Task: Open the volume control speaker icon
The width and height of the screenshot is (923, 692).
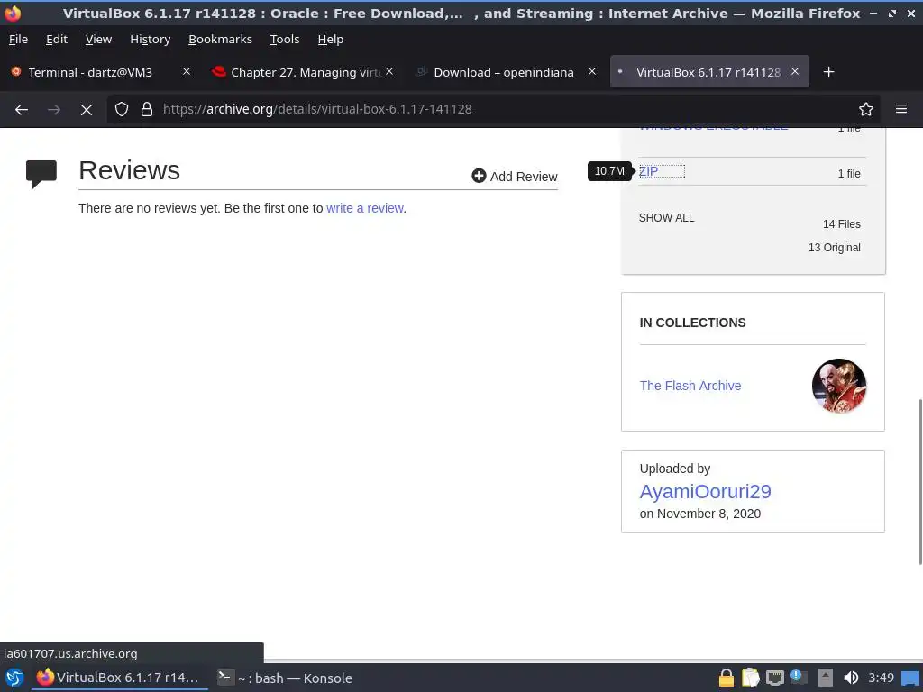Action: pos(851,678)
